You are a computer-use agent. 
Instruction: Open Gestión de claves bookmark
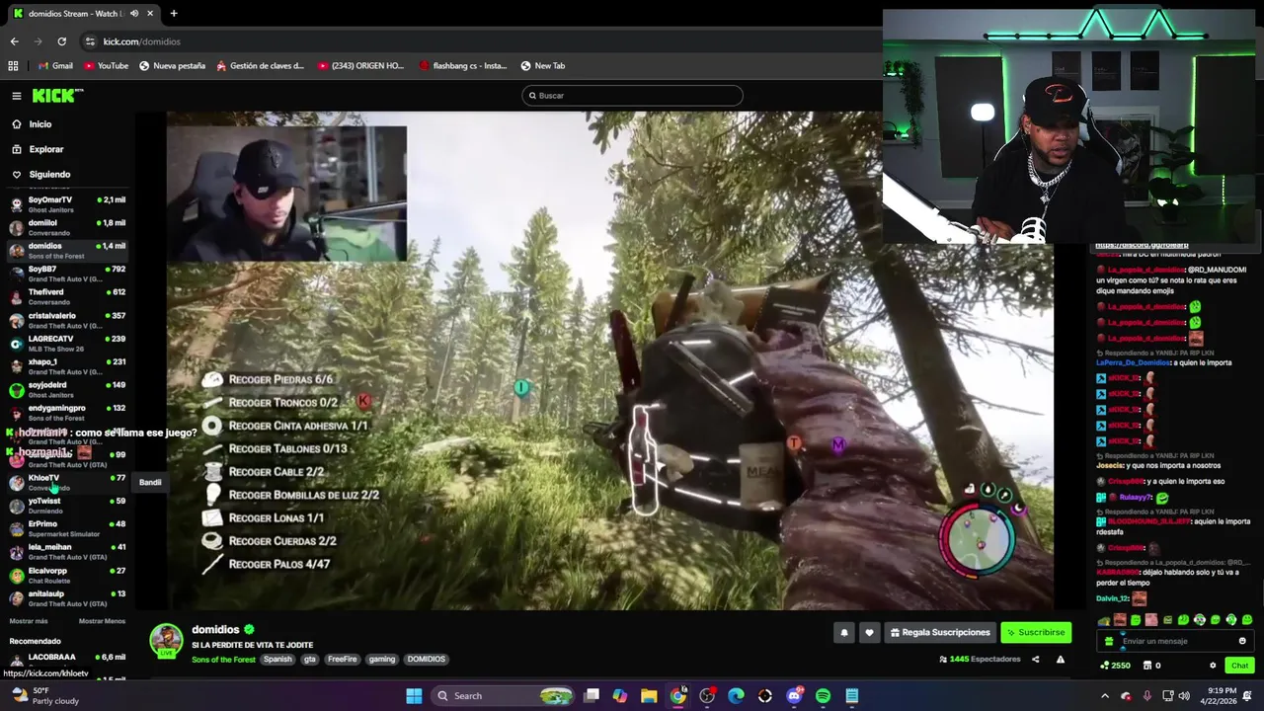[261, 66]
